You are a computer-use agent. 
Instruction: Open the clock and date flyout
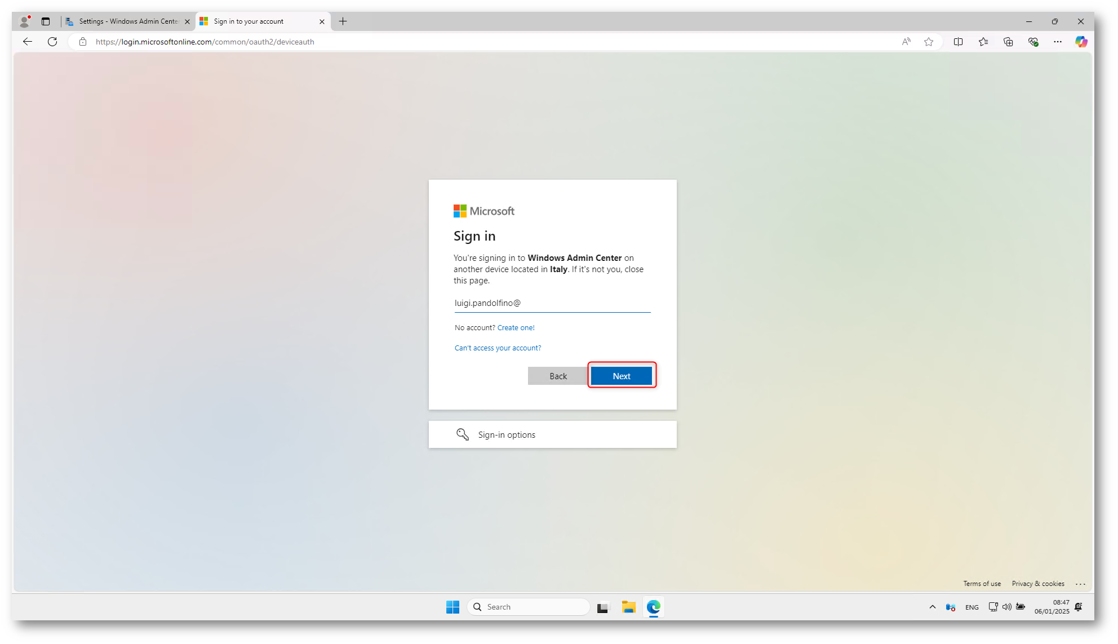point(1052,607)
